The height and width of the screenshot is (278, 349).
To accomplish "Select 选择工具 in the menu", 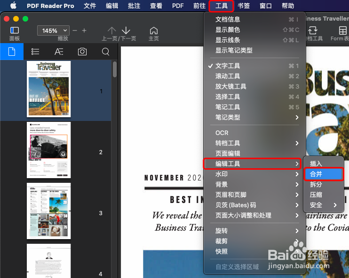I will point(254,97).
